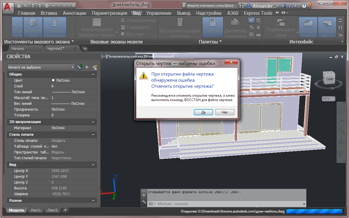Image resolution: width=349 pixels, height=218 pixels.
Task: Open the Управление ribbon tab
Action: click(159, 13)
